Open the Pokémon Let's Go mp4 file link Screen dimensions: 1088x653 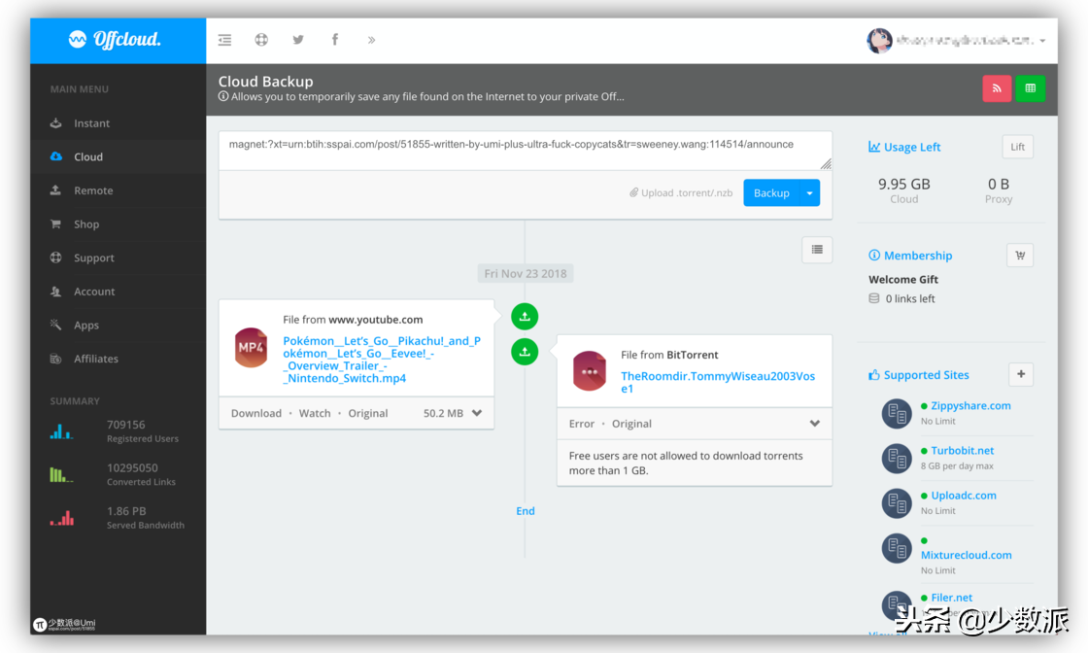click(382, 360)
